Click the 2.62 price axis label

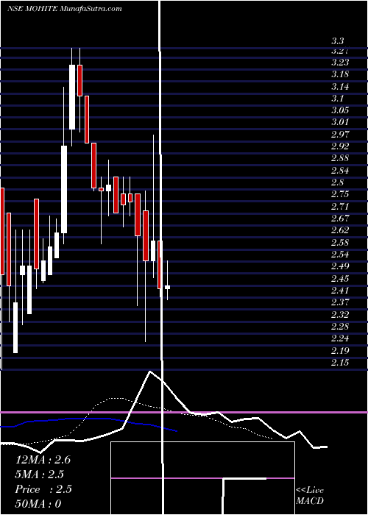340,230
